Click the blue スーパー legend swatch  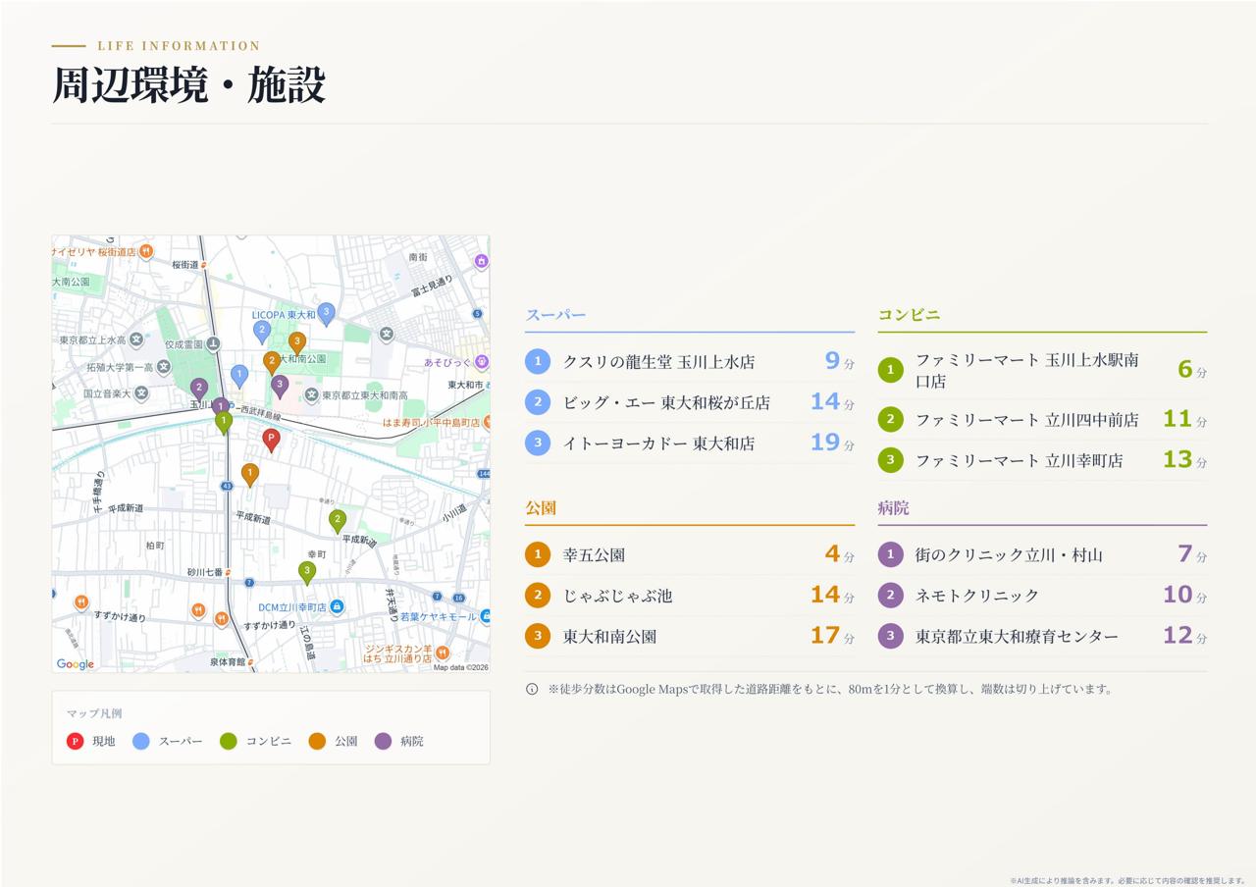(141, 741)
